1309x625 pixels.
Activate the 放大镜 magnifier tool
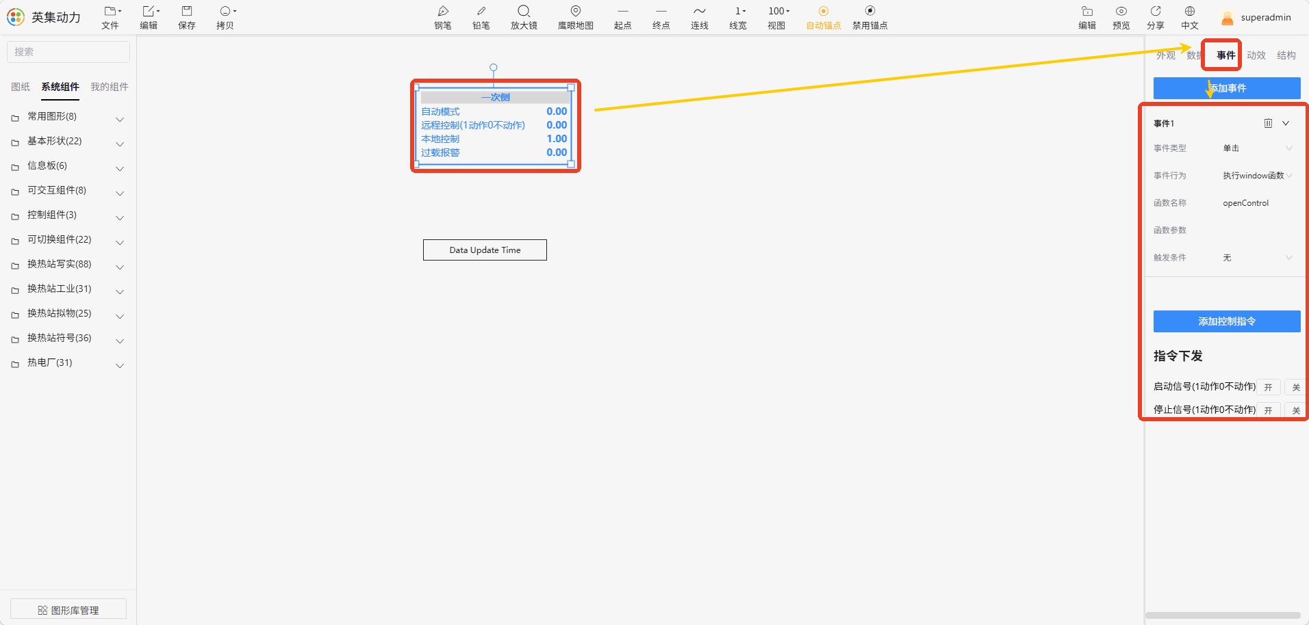[524, 17]
